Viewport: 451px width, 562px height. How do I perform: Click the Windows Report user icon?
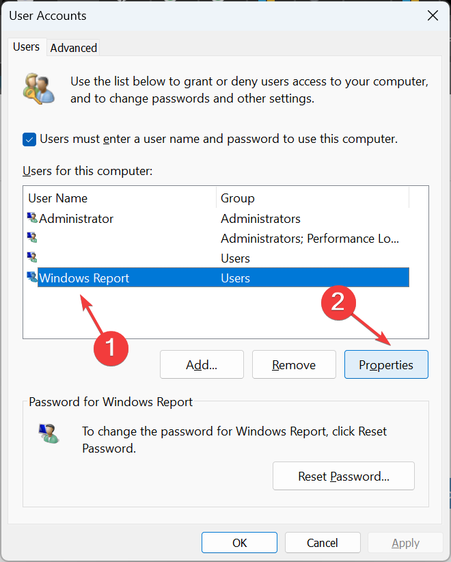tap(32, 278)
